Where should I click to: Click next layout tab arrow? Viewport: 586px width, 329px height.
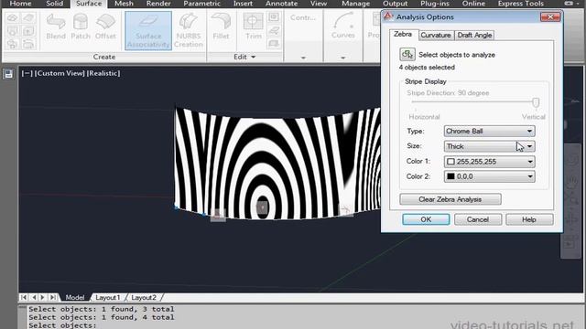pyautogui.click(x=43, y=297)
